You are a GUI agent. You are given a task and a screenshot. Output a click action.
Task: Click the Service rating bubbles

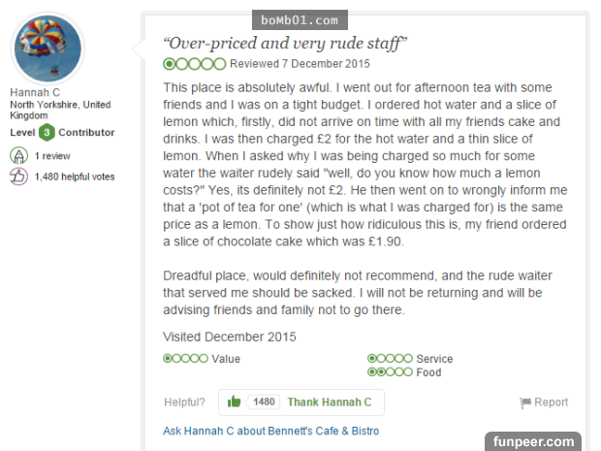tap(390, 359)
